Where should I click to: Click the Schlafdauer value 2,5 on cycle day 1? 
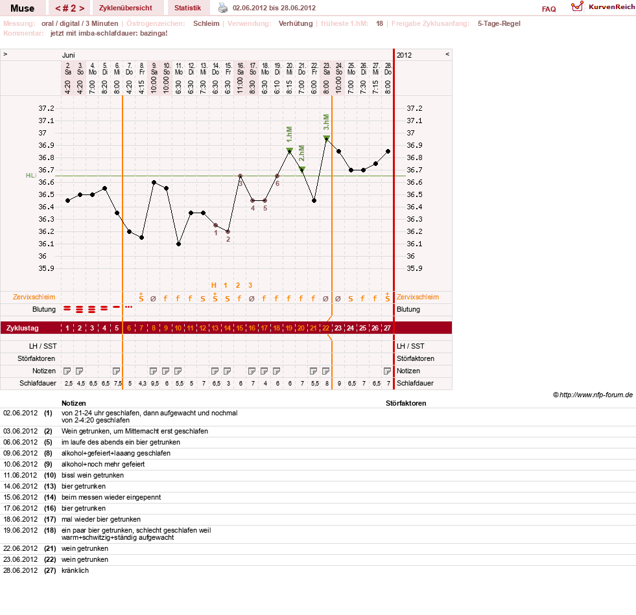[x=69, y=384]
